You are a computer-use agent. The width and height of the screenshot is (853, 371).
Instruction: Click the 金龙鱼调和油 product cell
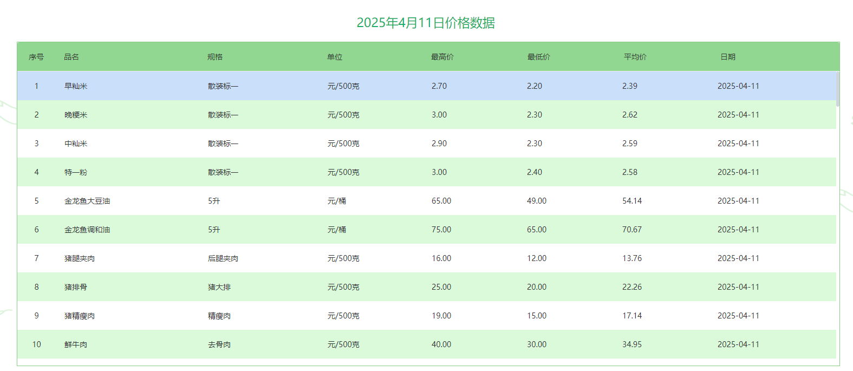(x=87, y=230)
